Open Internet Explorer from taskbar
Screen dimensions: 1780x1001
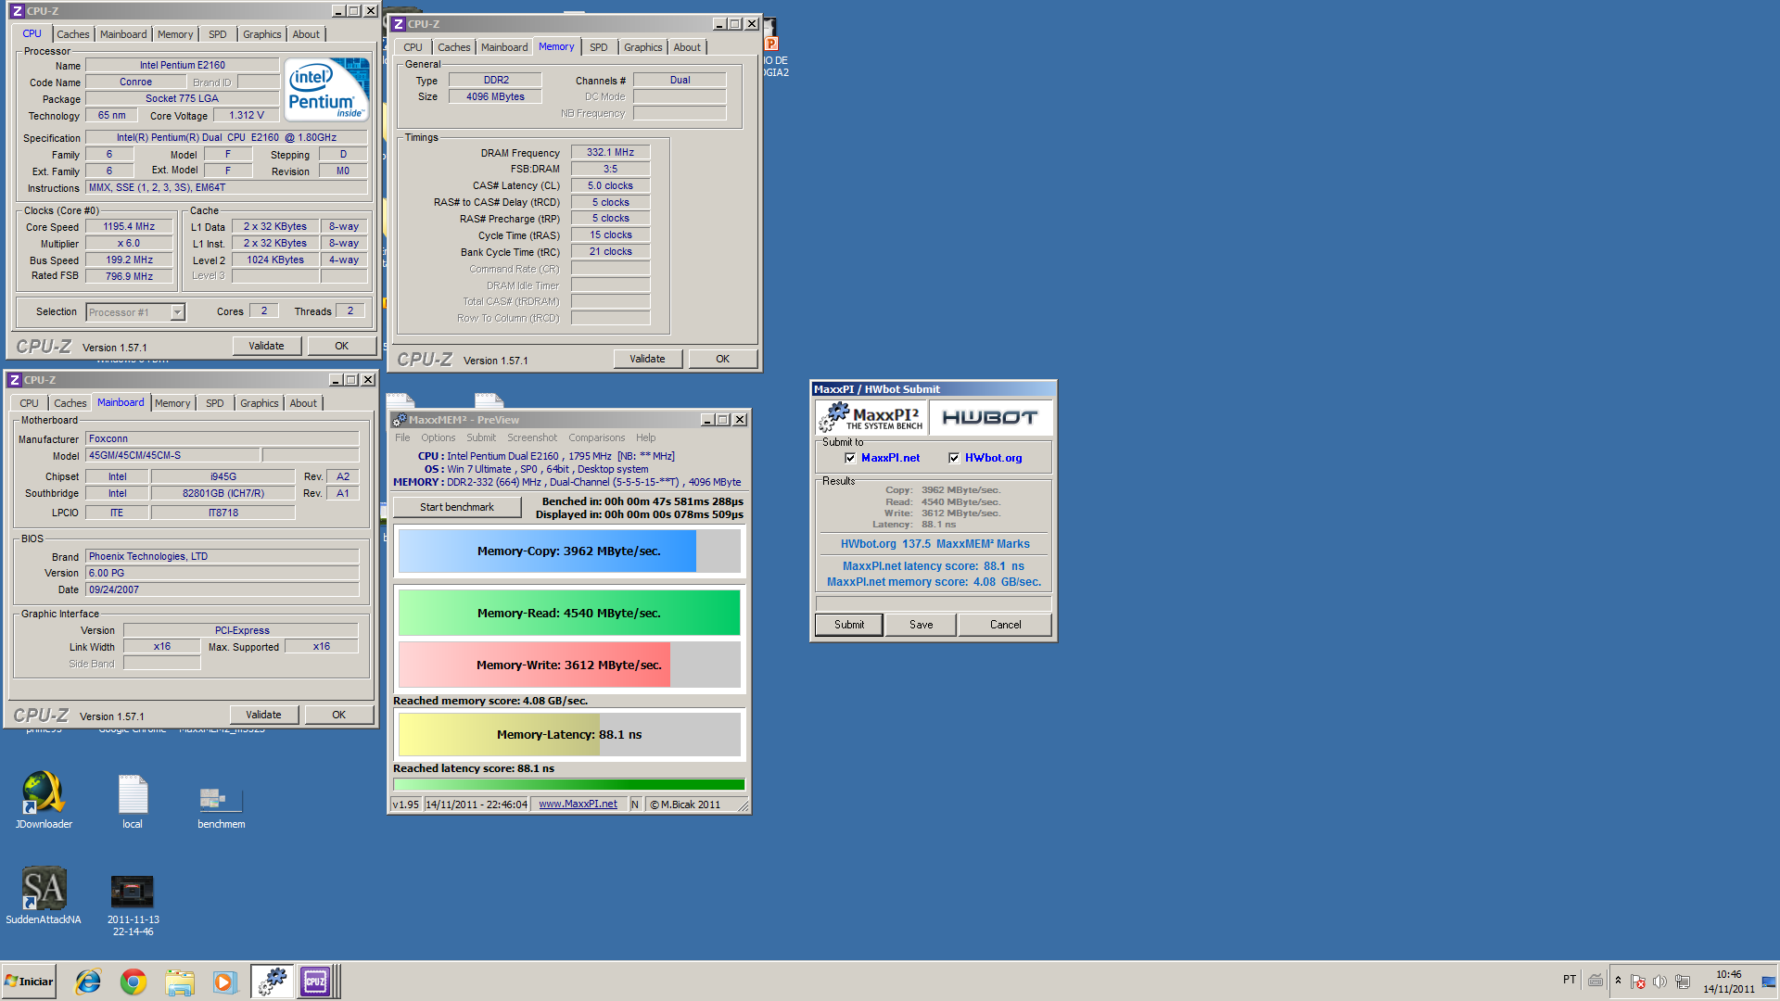88,982
